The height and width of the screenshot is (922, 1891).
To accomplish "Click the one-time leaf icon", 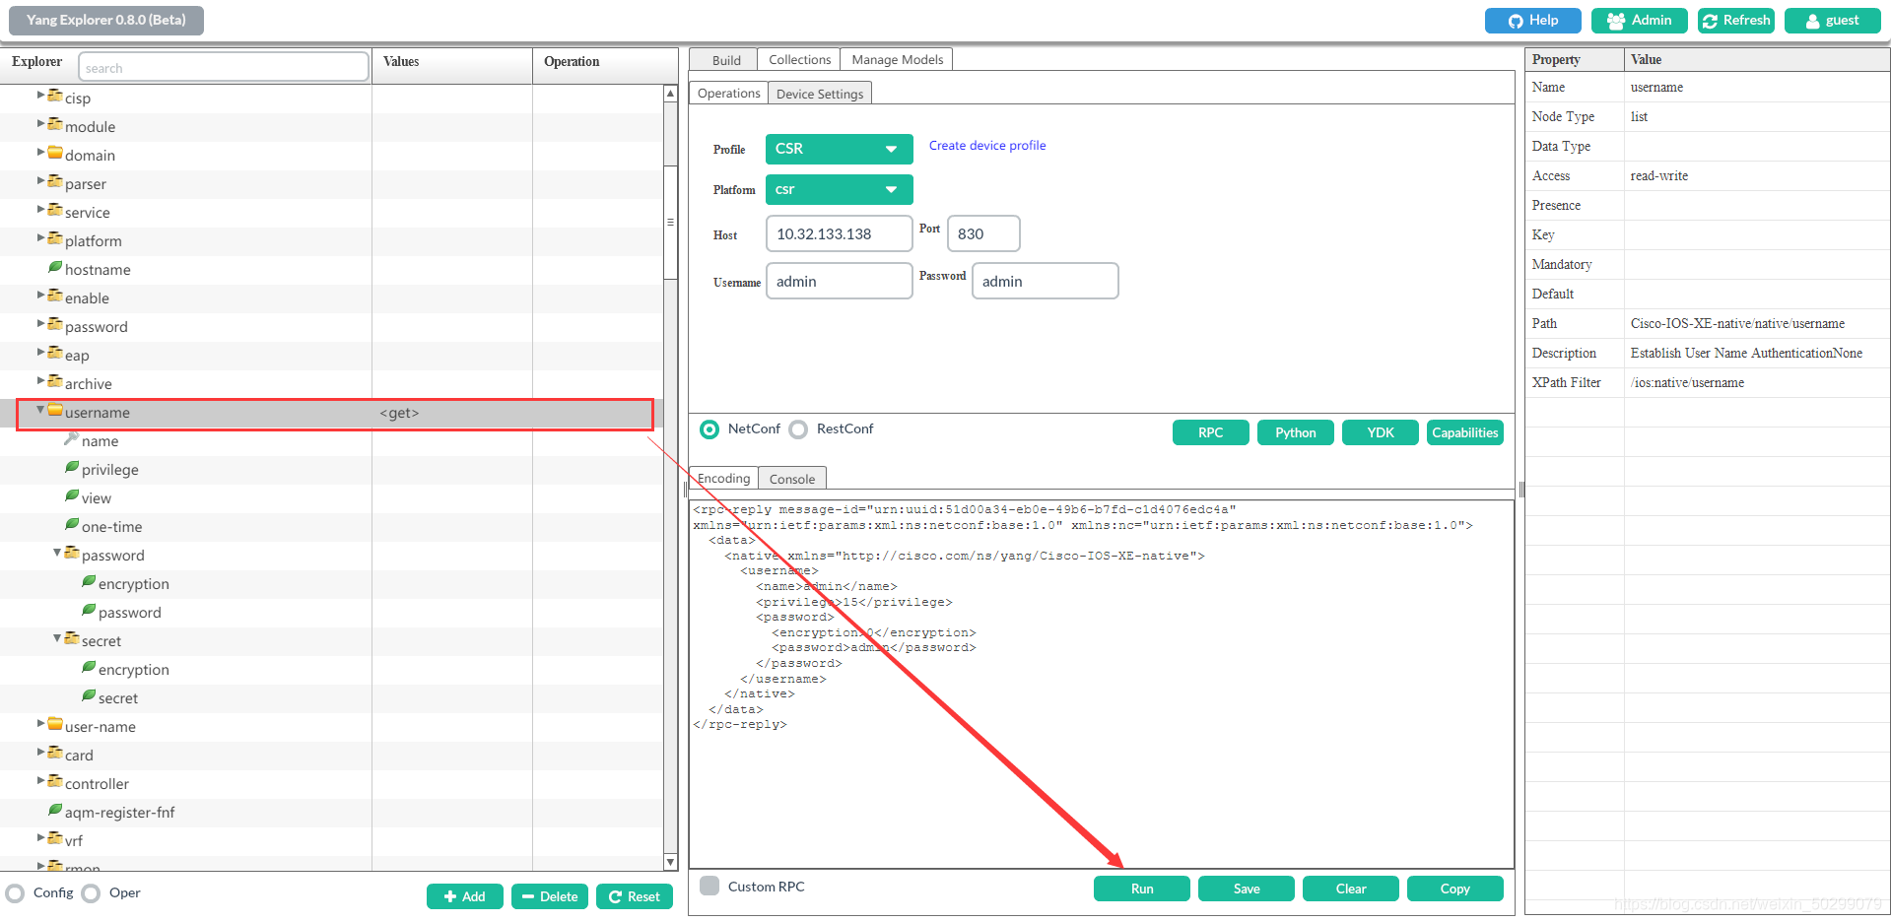I will (72, 524).
